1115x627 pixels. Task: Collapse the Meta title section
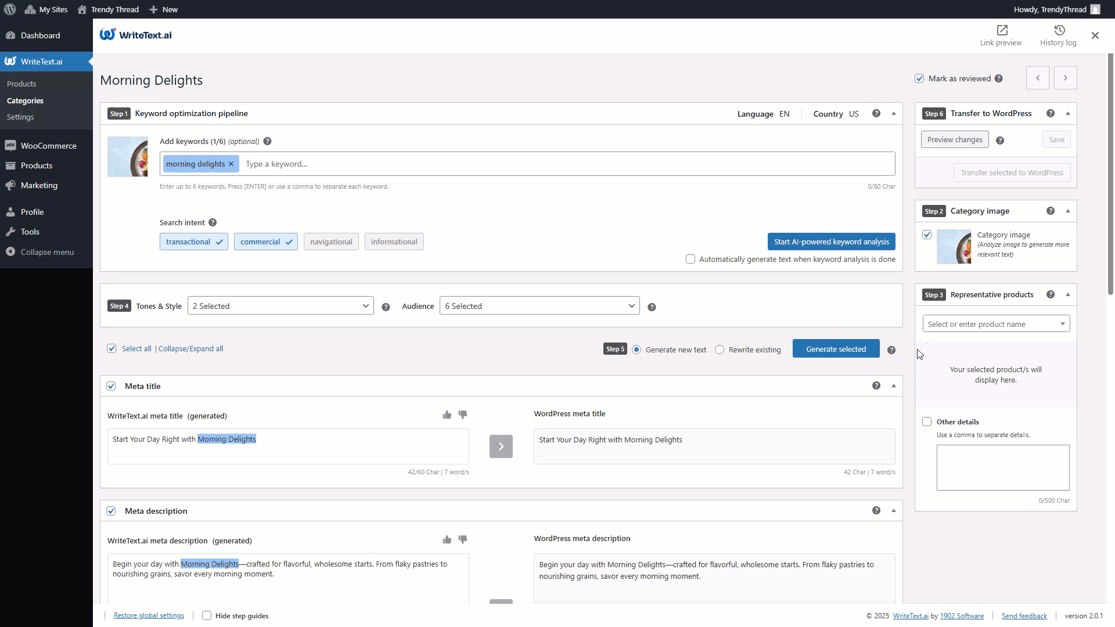[x=894, y=385]
